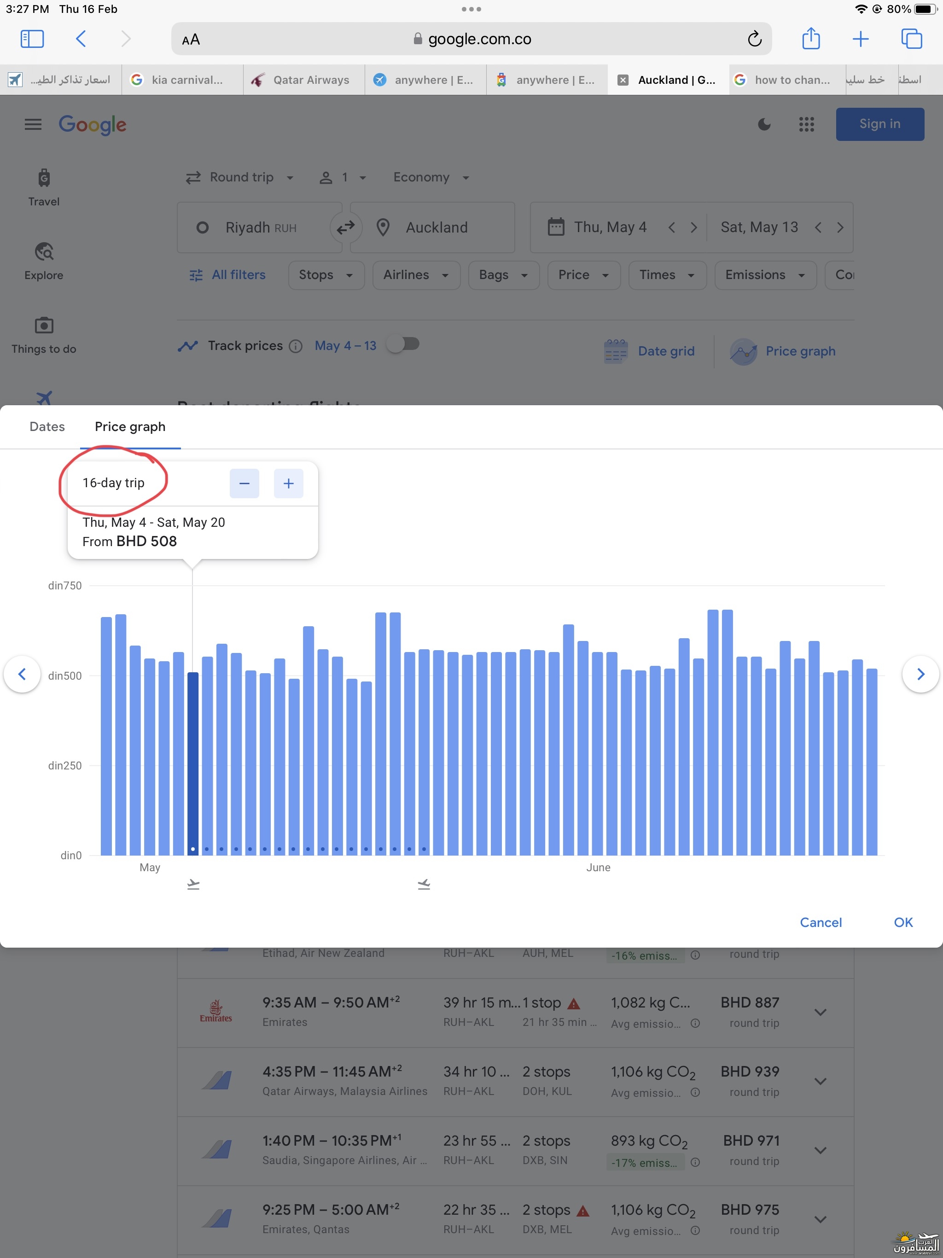Viewport: 943px width, 1258px height.
Task: Decrease trip length with minus button
Action: coord(244,483)
